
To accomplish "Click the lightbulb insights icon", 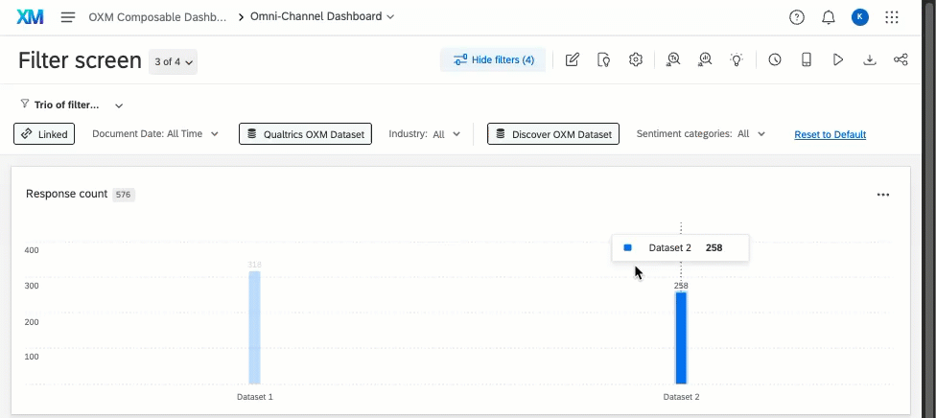I will [736, 60].
